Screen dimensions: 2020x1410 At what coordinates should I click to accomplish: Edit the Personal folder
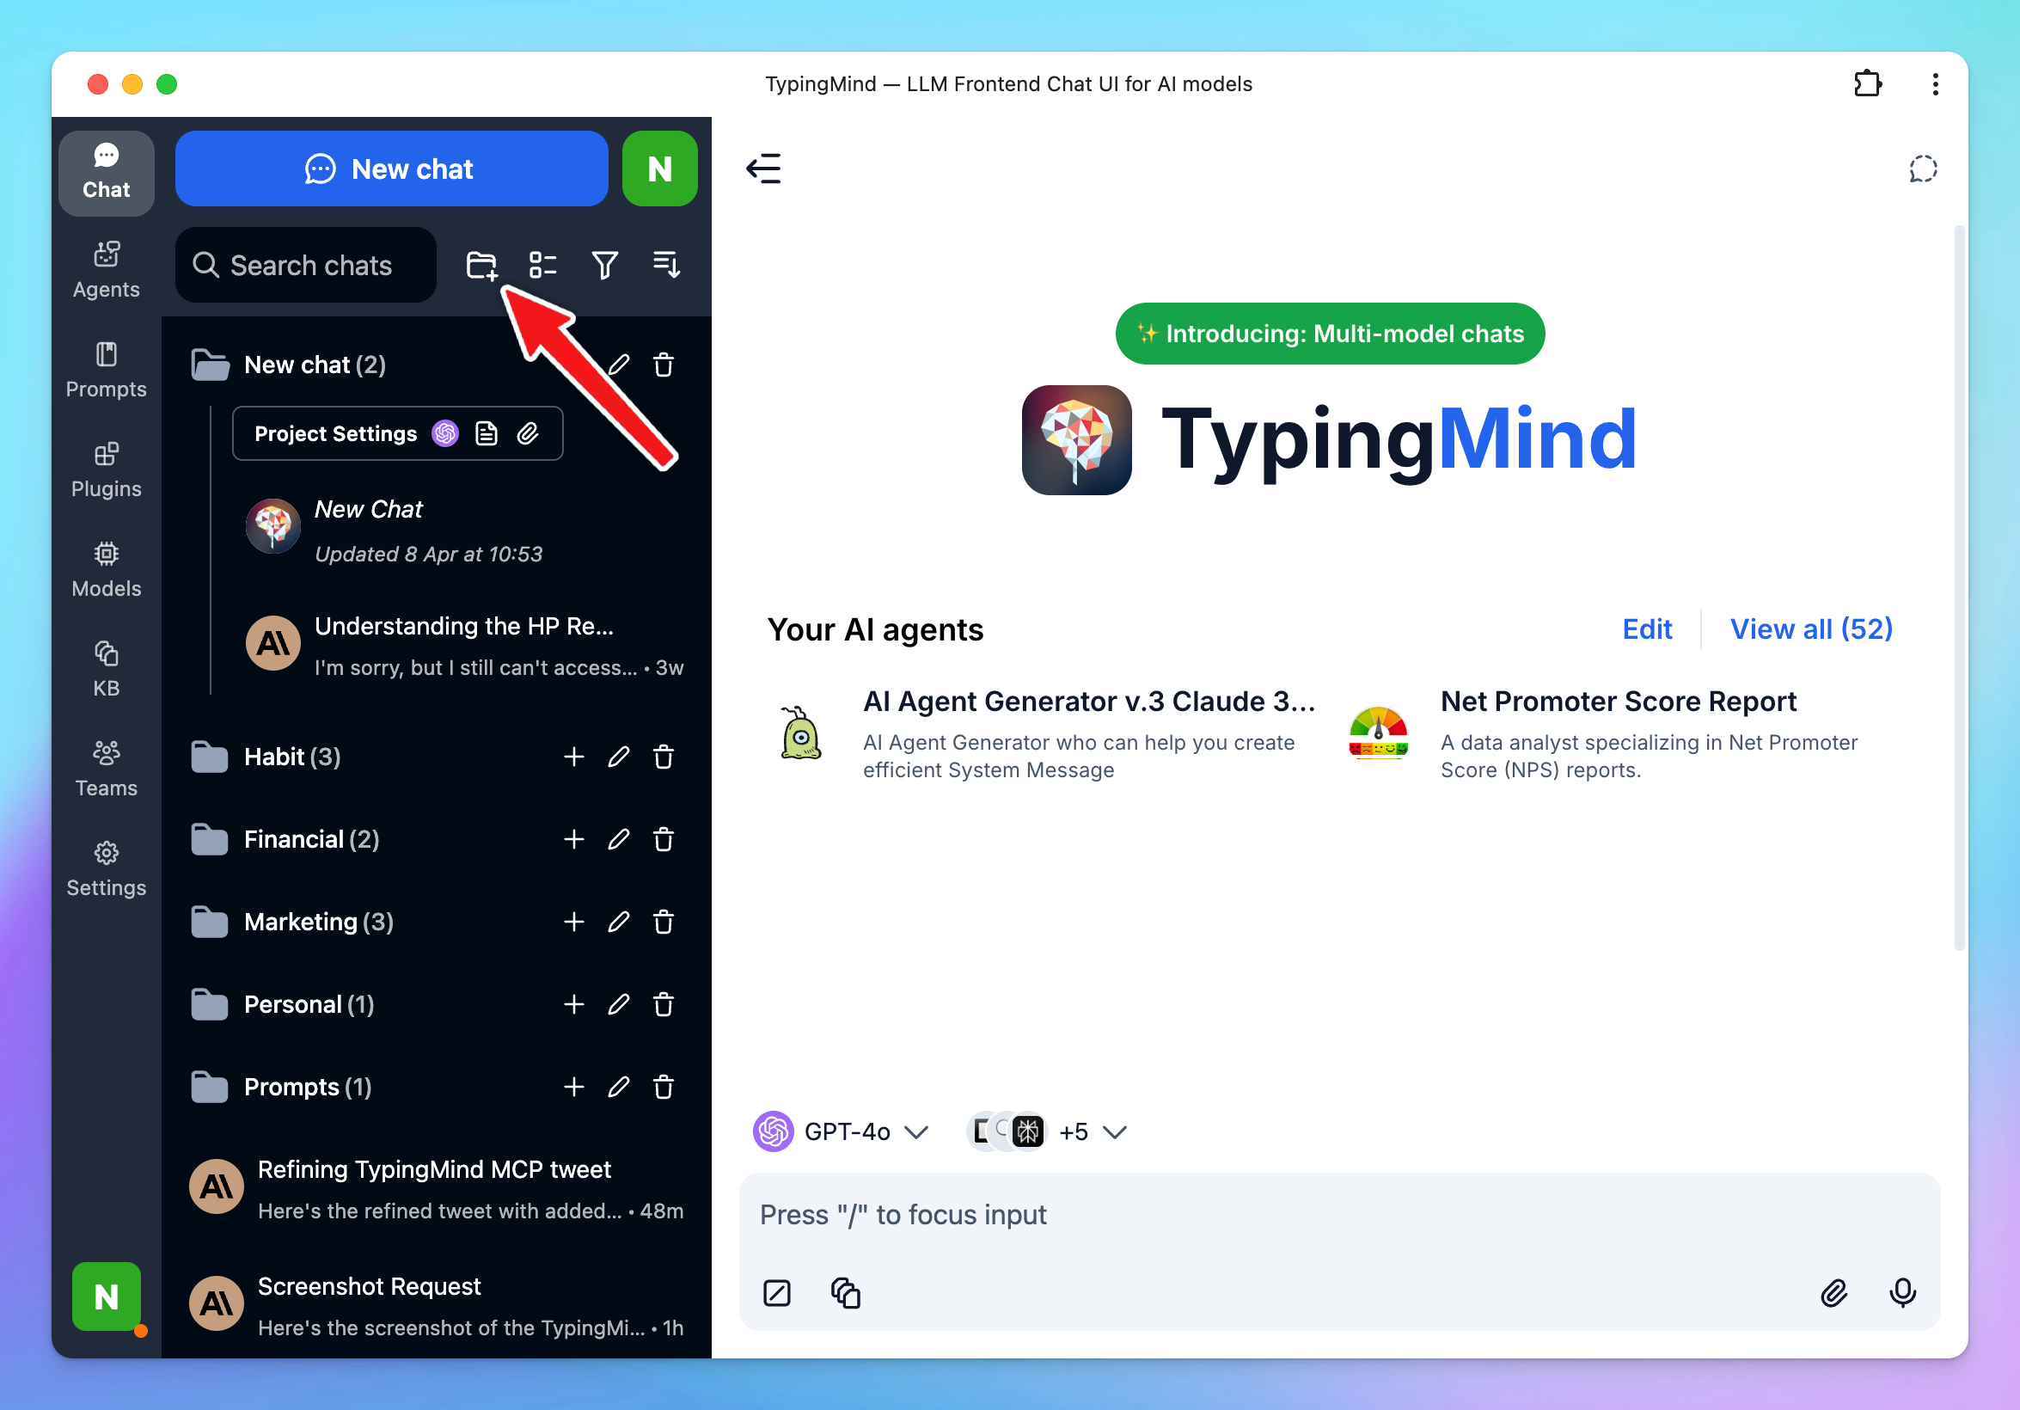point(619,1004)
